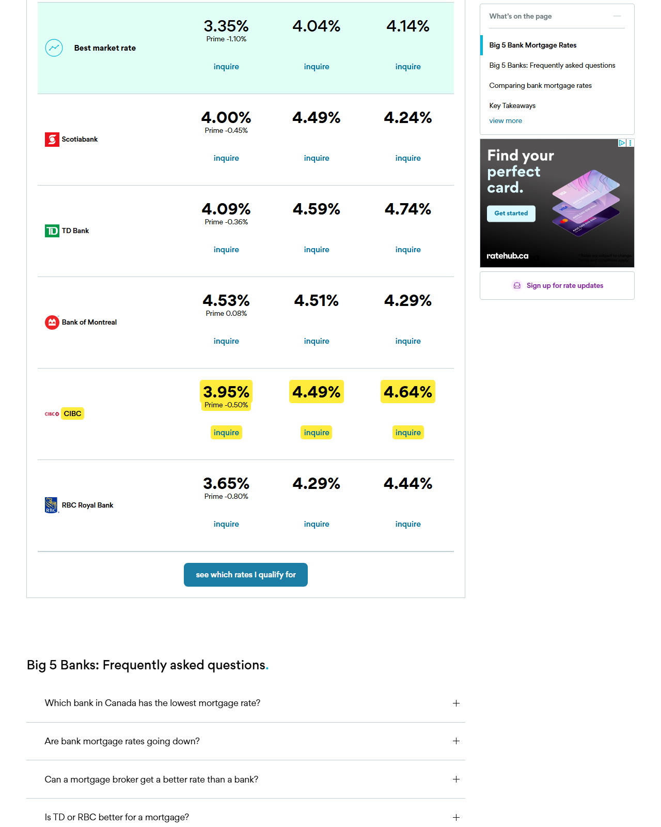Viewport: 661px width, 827px height.
Task: Click the RBC Royal Bank logo icon
Action: (x=52, y=505)
